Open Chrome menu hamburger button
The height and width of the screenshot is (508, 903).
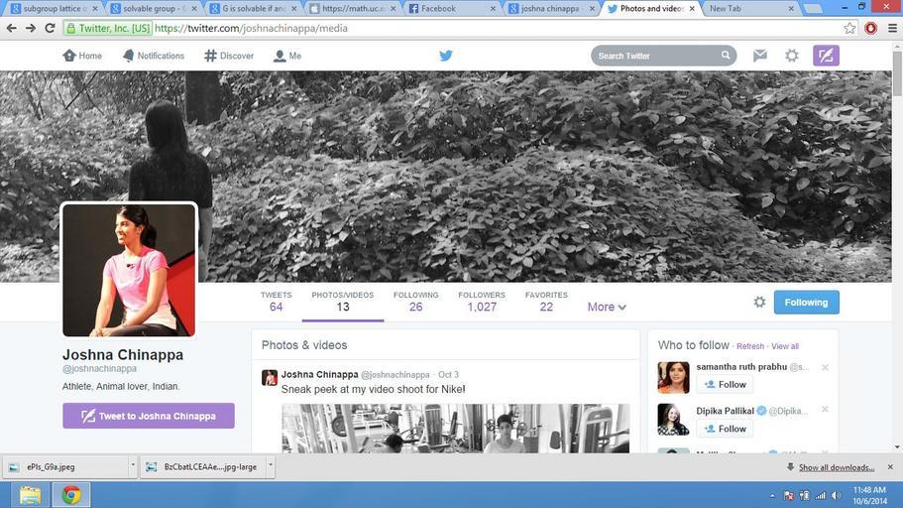click(891, 28)
